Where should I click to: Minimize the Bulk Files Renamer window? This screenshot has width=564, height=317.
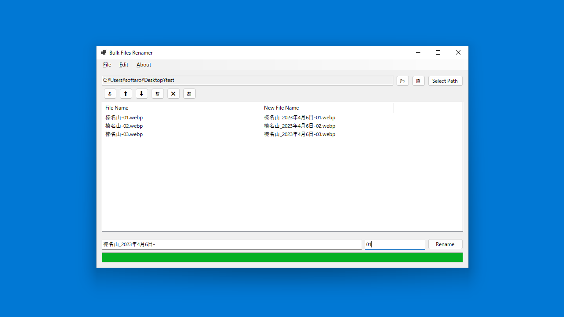418,52
